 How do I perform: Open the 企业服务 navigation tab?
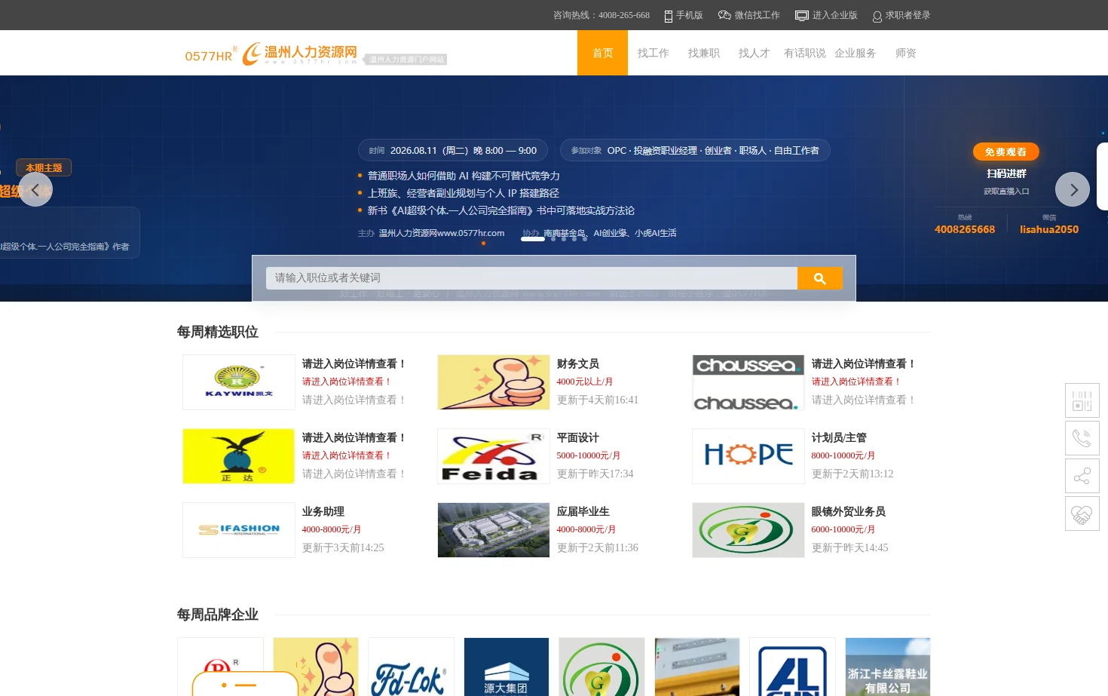coord(855,53)
